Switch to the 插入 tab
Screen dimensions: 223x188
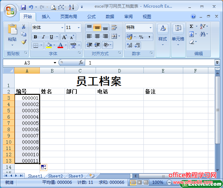point(46,17)
